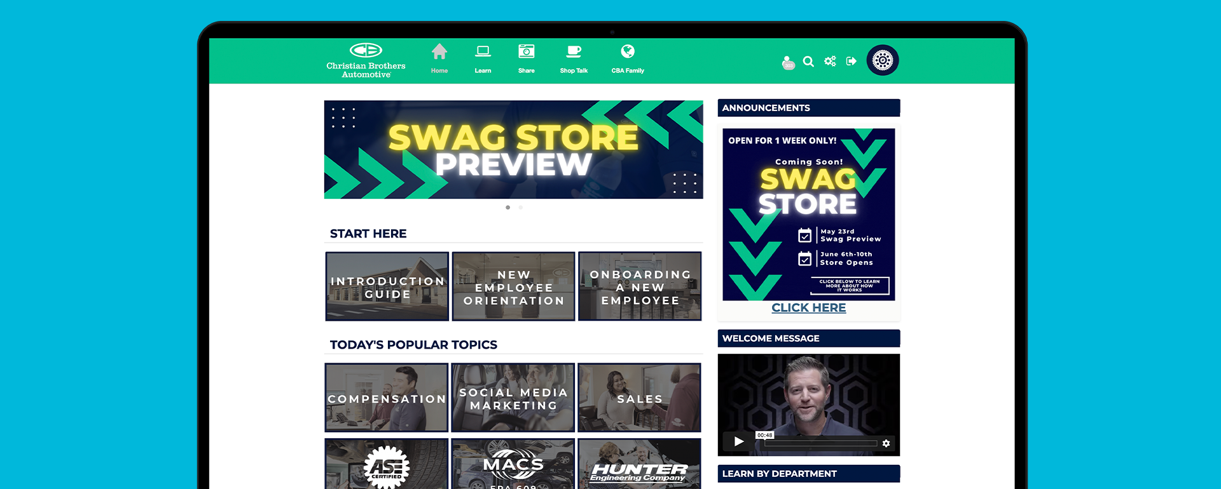Open the Social Media Marketing tile

(x=513, y=398)
